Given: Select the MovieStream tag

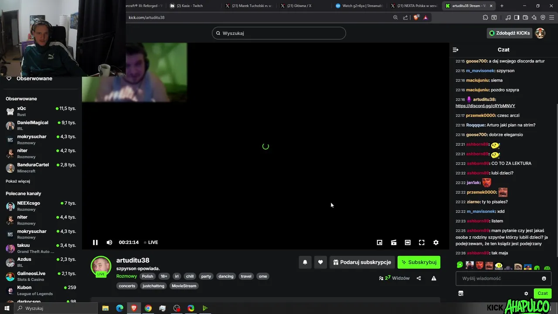Looking at the screenshot, I should (184, 286).
